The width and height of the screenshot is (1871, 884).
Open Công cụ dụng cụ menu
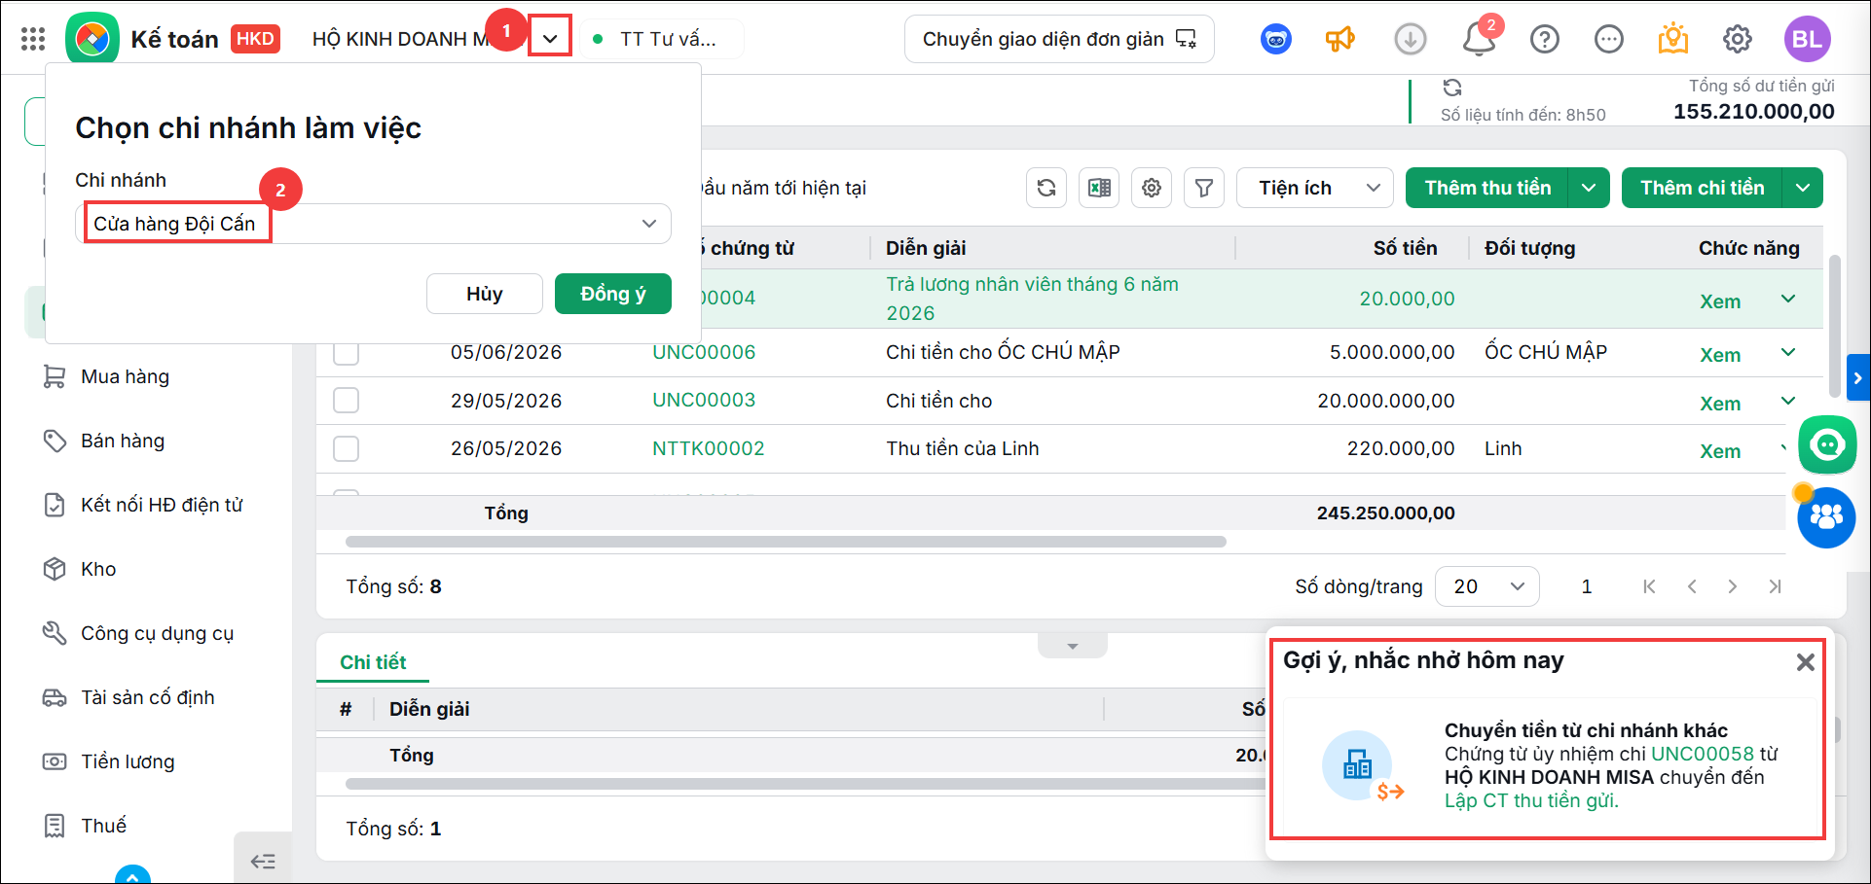[157, 633]
